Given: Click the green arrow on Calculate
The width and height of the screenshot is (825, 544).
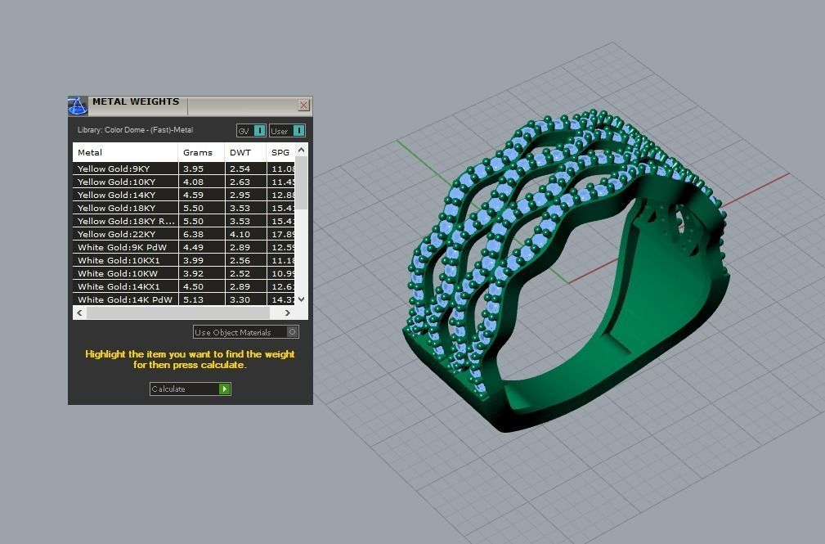Looking at the screenshot, I should [225, 389].
